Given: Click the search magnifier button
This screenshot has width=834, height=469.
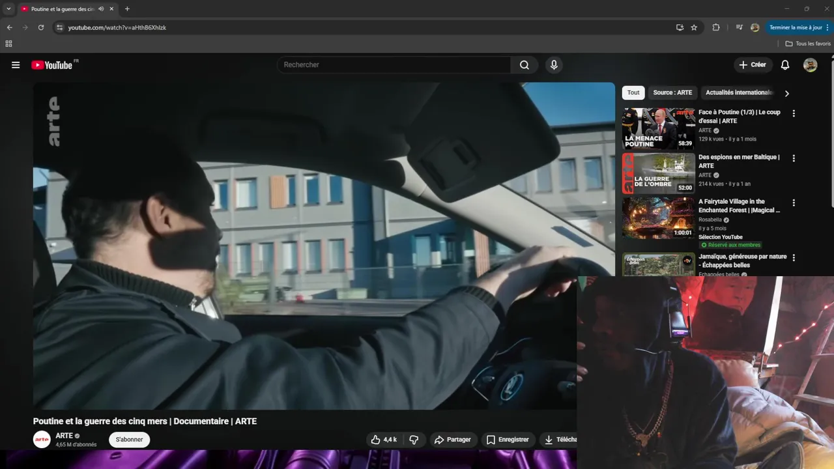Looking at the screenshot, I should point(525,65).
